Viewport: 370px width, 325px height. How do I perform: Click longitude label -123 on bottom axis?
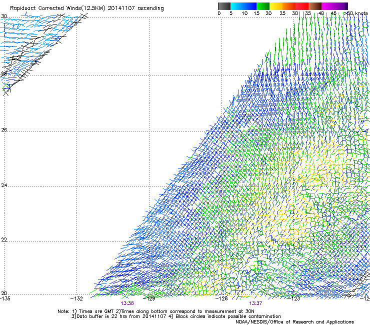[x=293, y=298]
